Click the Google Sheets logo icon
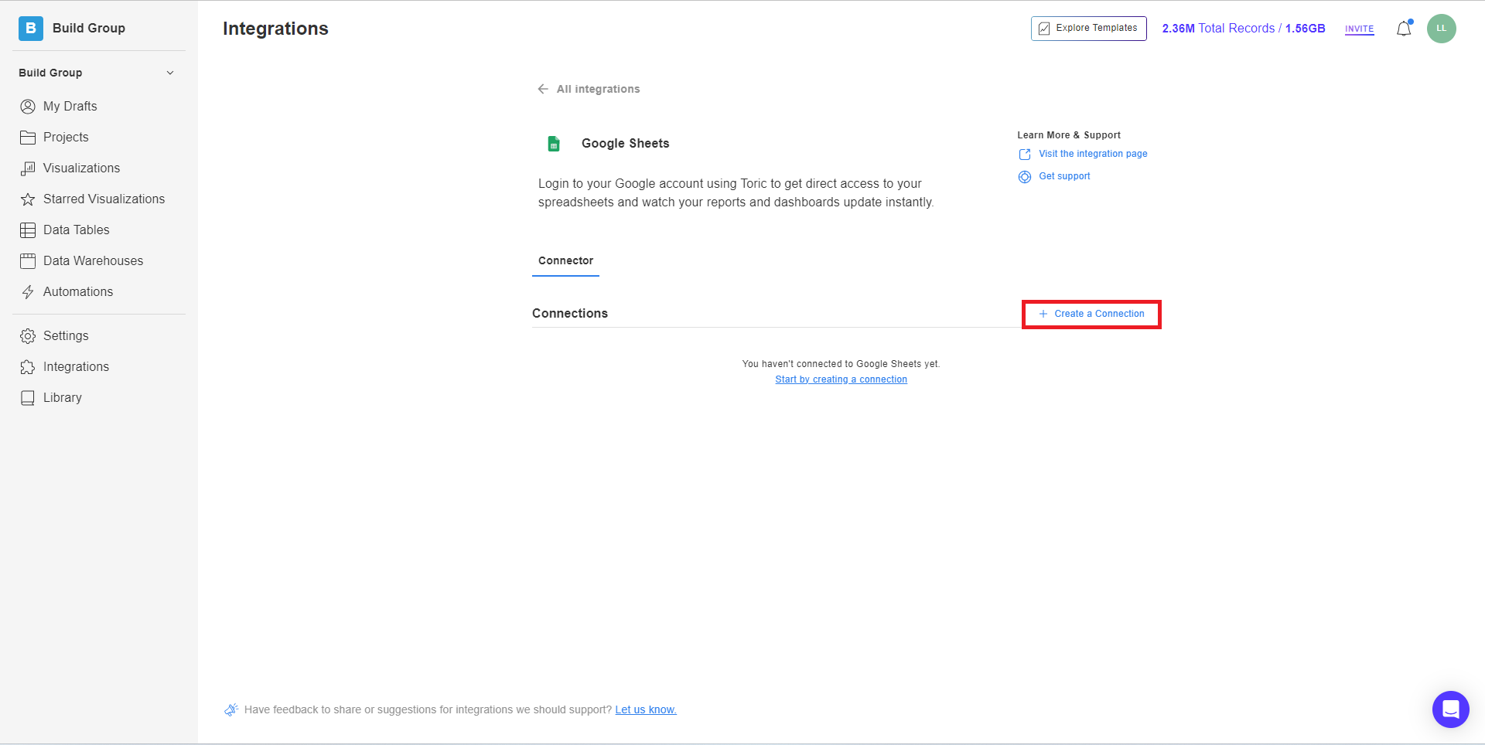1485x745 pixels. 554,143
